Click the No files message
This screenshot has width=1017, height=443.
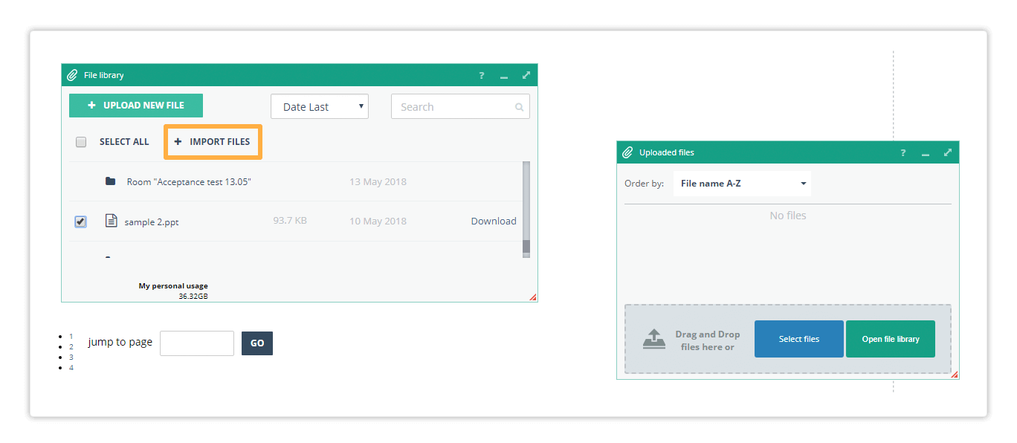788,216
